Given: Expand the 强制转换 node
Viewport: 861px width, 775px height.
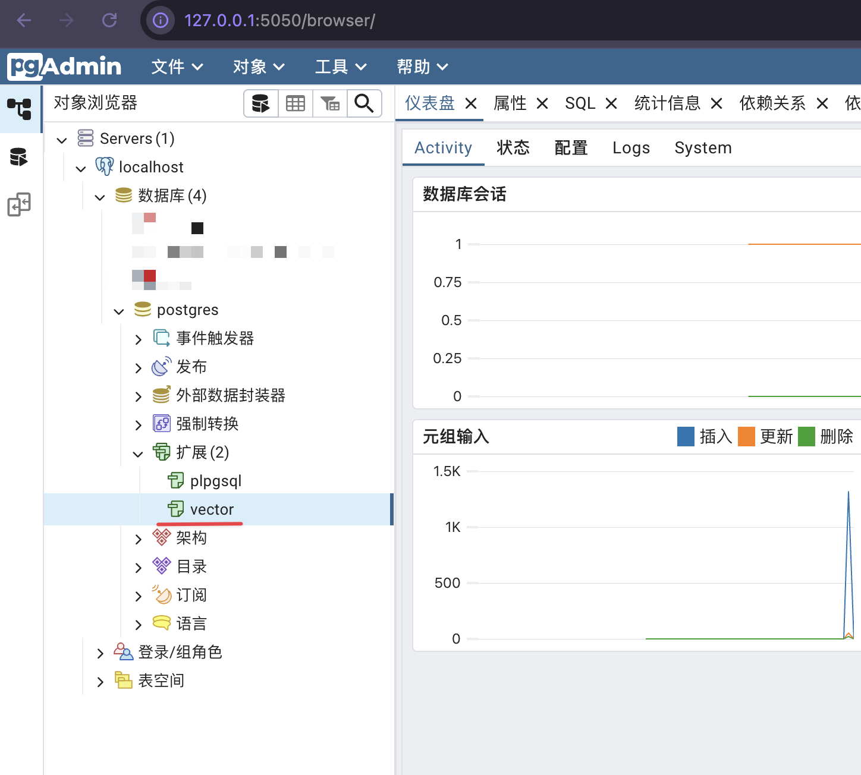Looking at the screenshot, I should [x=138, y=425].
